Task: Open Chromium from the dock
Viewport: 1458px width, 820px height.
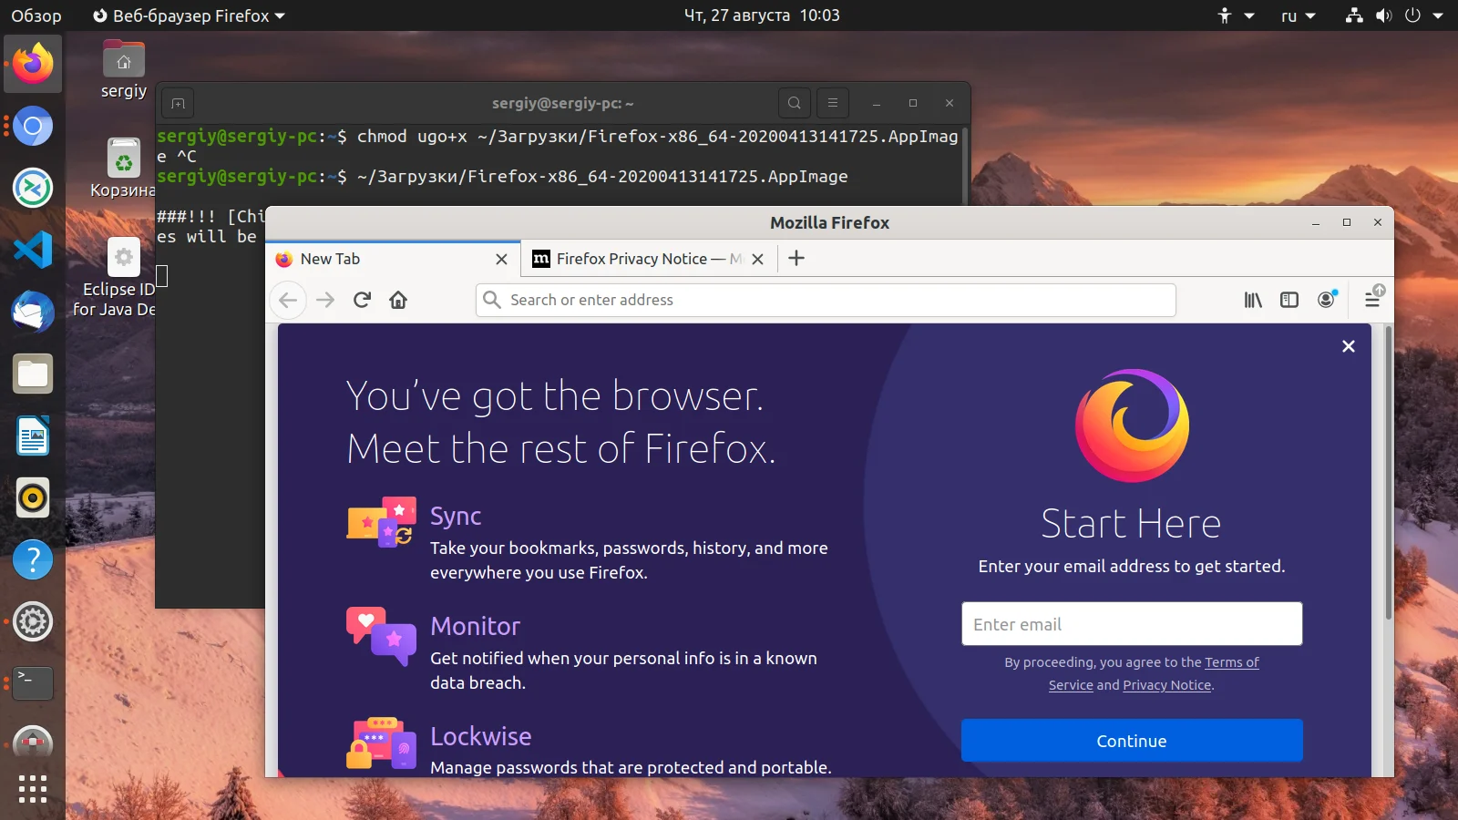Action: (x=33, y=126)
